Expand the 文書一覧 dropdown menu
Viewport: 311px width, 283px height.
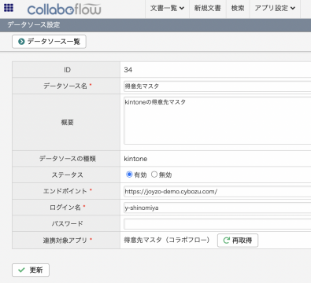(167, 8)
